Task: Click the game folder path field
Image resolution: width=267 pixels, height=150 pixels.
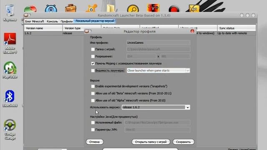Action: (x=159, y=49)
